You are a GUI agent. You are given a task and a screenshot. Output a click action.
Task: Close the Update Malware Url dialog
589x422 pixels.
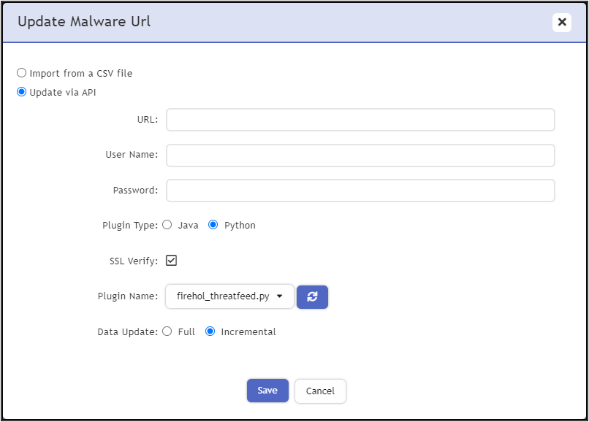coord(562,22)
